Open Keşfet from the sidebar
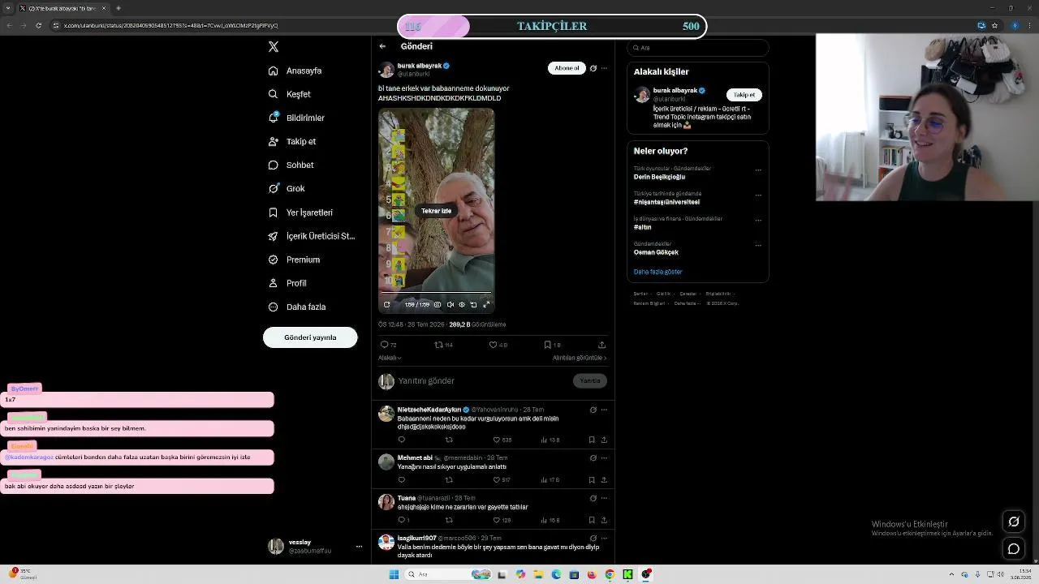Image resolution: width=1039 pixels, height=584 pixels. point(290,94)
